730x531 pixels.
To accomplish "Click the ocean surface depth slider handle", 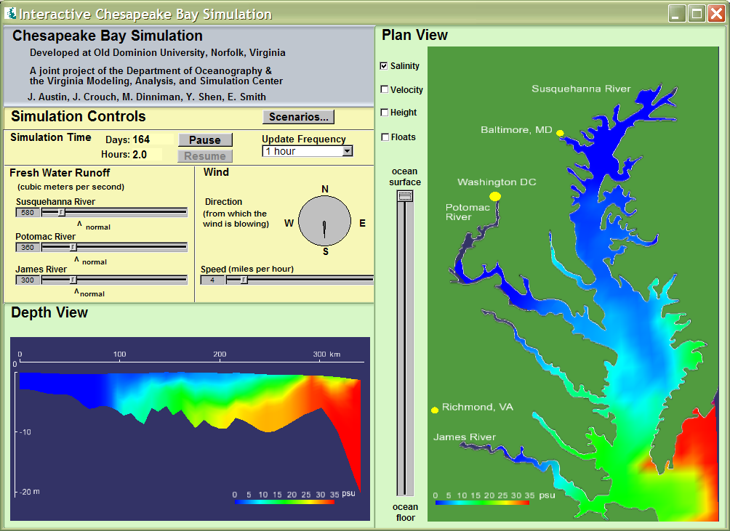I will [x=405, y=196].
